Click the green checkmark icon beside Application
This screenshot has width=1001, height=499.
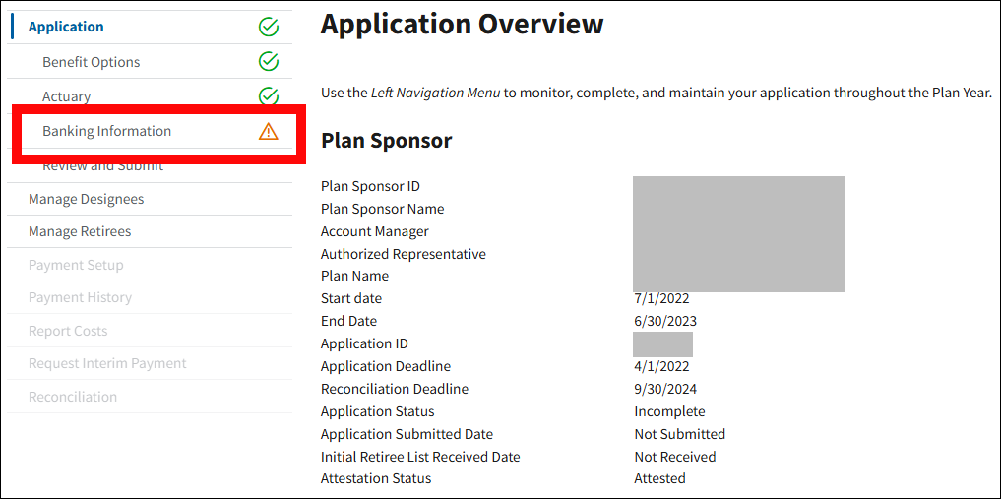268,28
